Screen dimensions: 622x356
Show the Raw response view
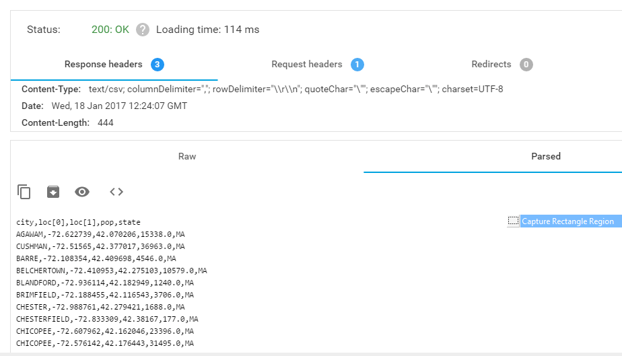click(187, 156)
